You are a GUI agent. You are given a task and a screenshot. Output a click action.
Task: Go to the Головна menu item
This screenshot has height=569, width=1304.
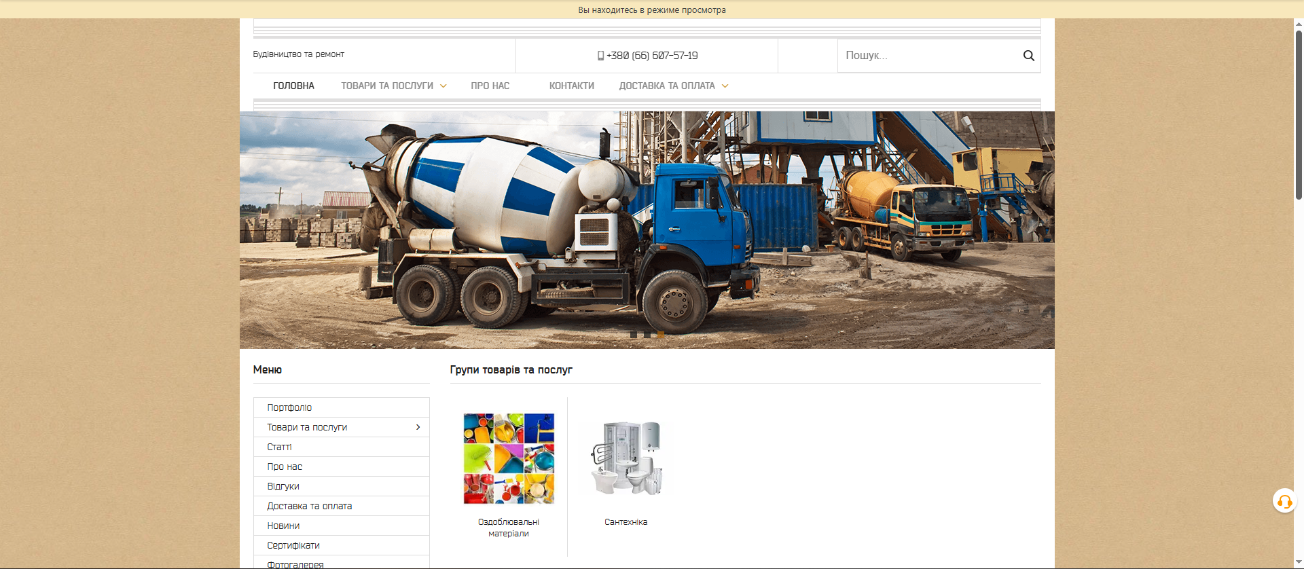[x=293, y=86]
